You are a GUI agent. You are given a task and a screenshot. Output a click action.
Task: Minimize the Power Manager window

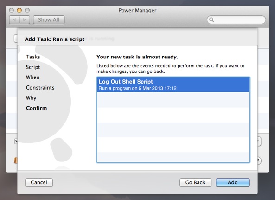19,10
